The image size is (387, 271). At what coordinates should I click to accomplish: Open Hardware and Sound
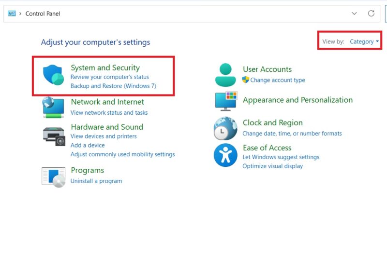click(107, 127)
